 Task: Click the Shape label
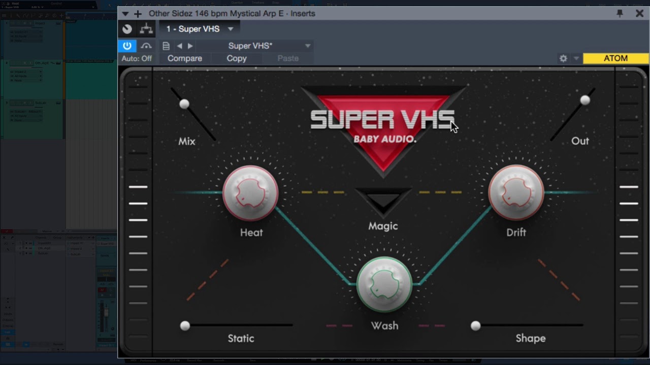531,338
